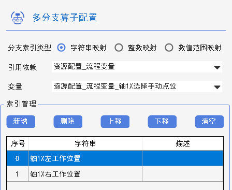This screenshot has height=190, width=232.
Task: Click the 新增 button
Action: point(21,122)
